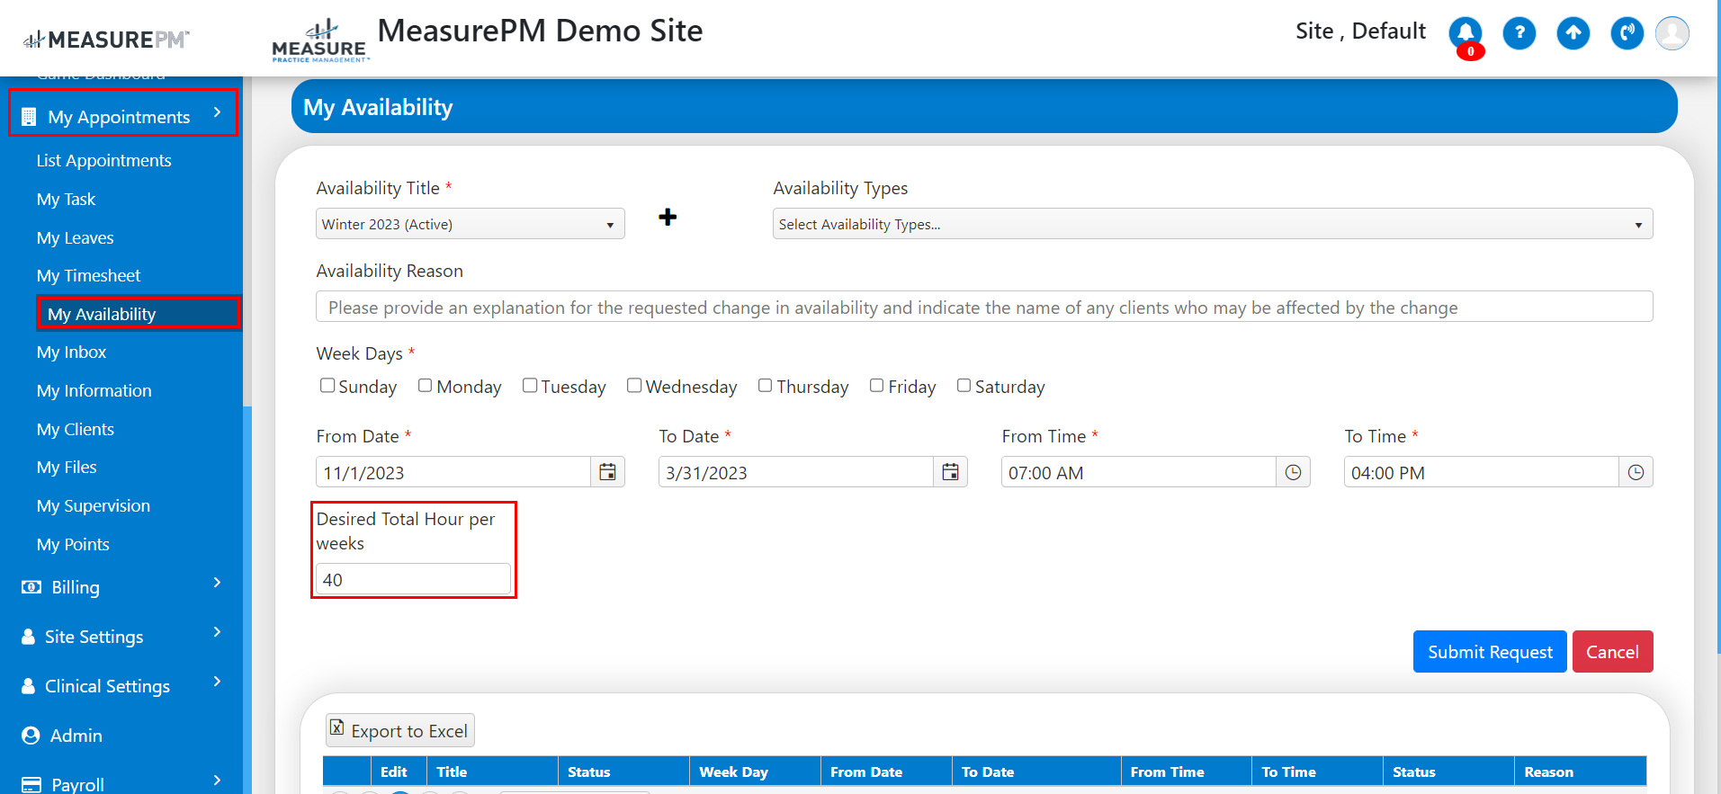Open My Supervision in sidebar
The image size is (1721, 794).
click(x=94, y=505)
